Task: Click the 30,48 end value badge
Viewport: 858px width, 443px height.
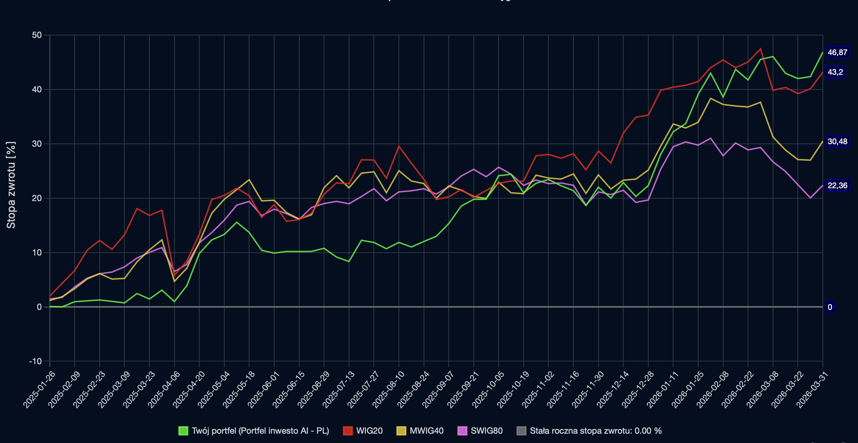Action: [x=837, y=142]
